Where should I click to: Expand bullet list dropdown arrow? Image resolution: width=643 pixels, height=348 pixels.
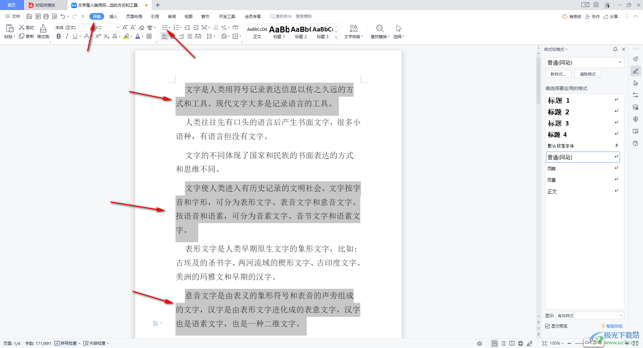point(170,27)
